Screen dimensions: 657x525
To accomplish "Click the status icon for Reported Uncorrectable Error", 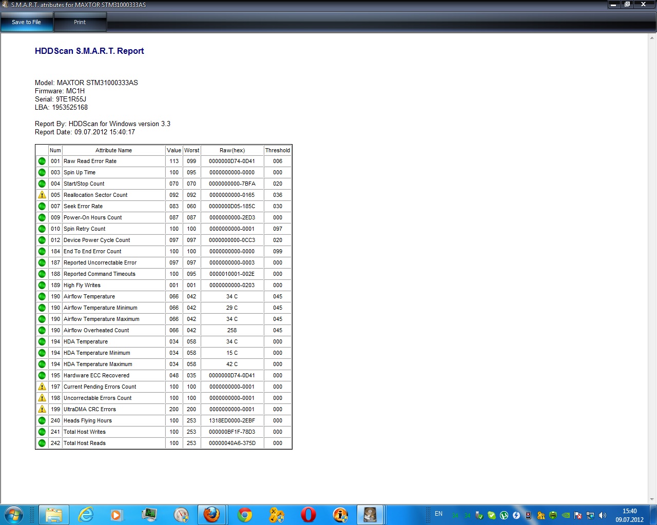I will (42, 262).
